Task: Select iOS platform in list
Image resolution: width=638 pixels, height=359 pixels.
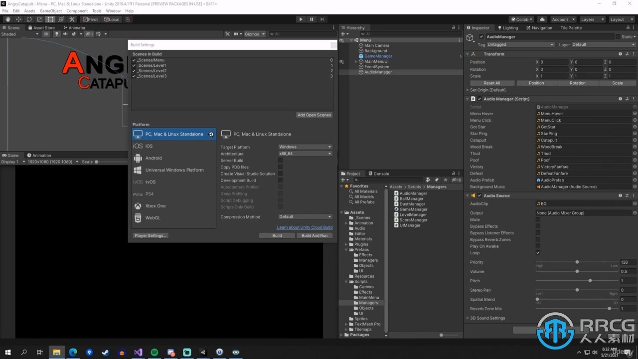Action: [x=173, y=146]
